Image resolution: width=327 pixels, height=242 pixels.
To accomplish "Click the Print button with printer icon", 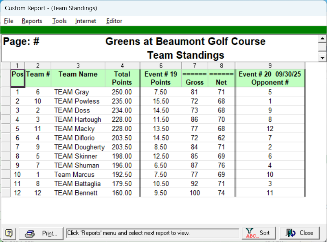I will coord(41,233).
